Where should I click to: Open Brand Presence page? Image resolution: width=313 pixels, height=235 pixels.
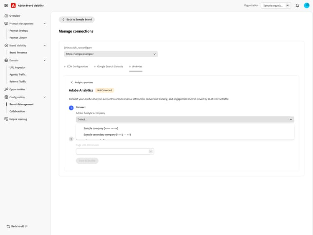18,52
